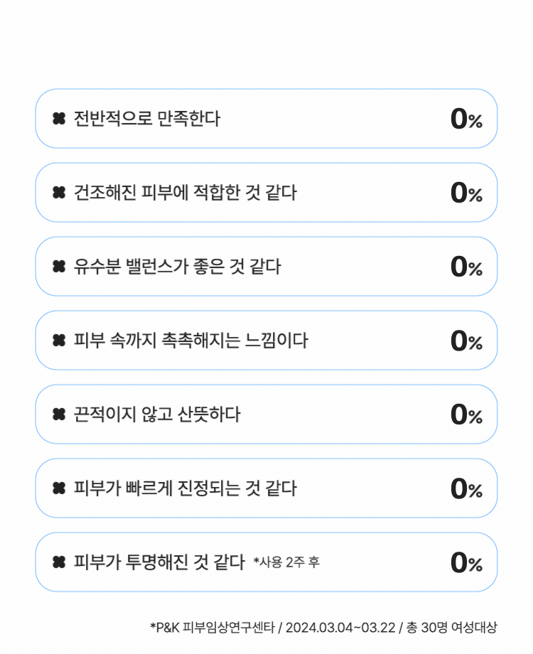The image size is (533, 654).
Task: Click the 0% value for '전반적으로 만족한다'
Action: (466, 119)
